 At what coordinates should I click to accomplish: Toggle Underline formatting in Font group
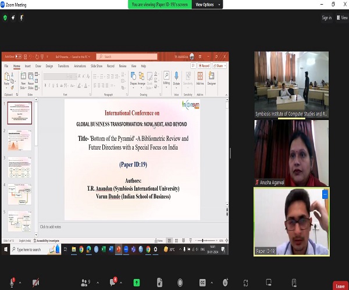click(53, 86)
